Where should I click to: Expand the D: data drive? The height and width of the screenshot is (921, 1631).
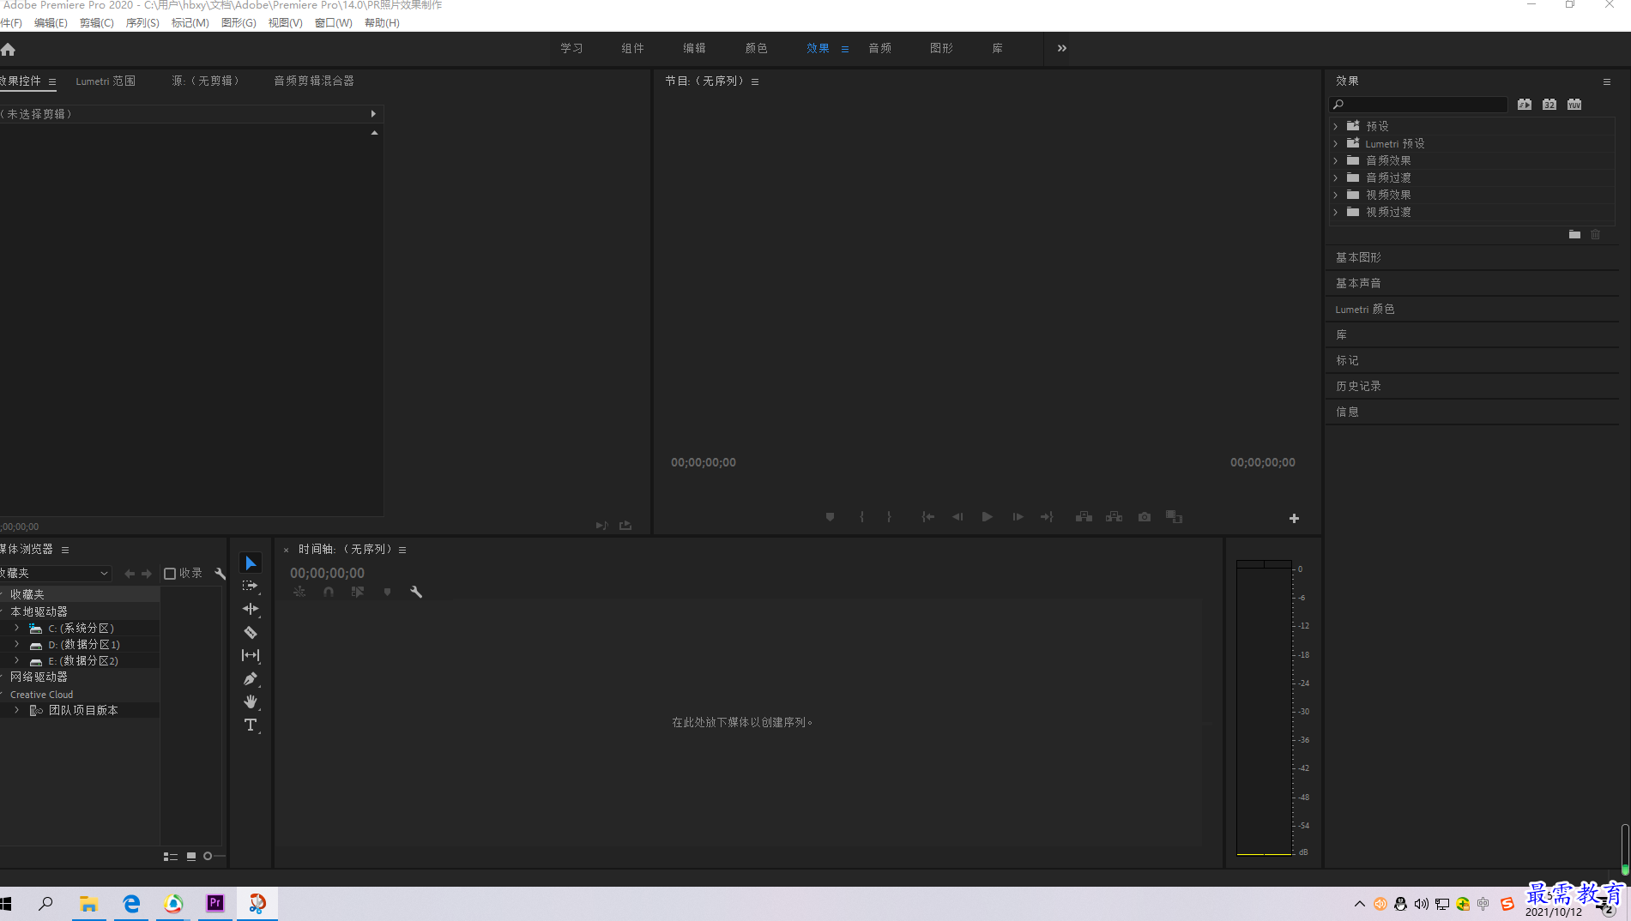[16, 644]
